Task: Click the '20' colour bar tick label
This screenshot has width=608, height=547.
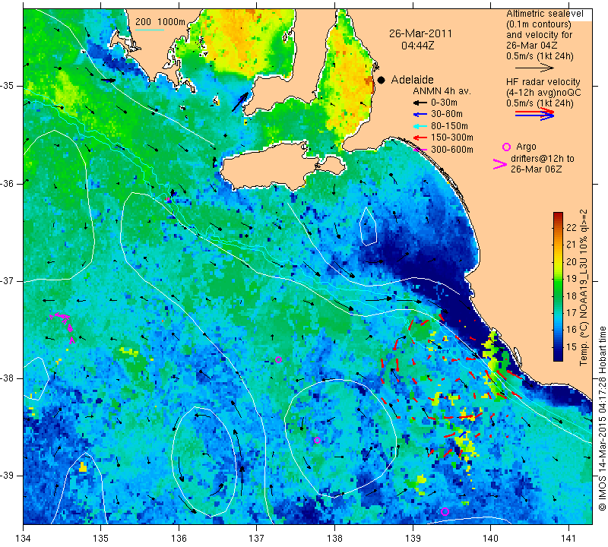Action: tap(572, 261)
